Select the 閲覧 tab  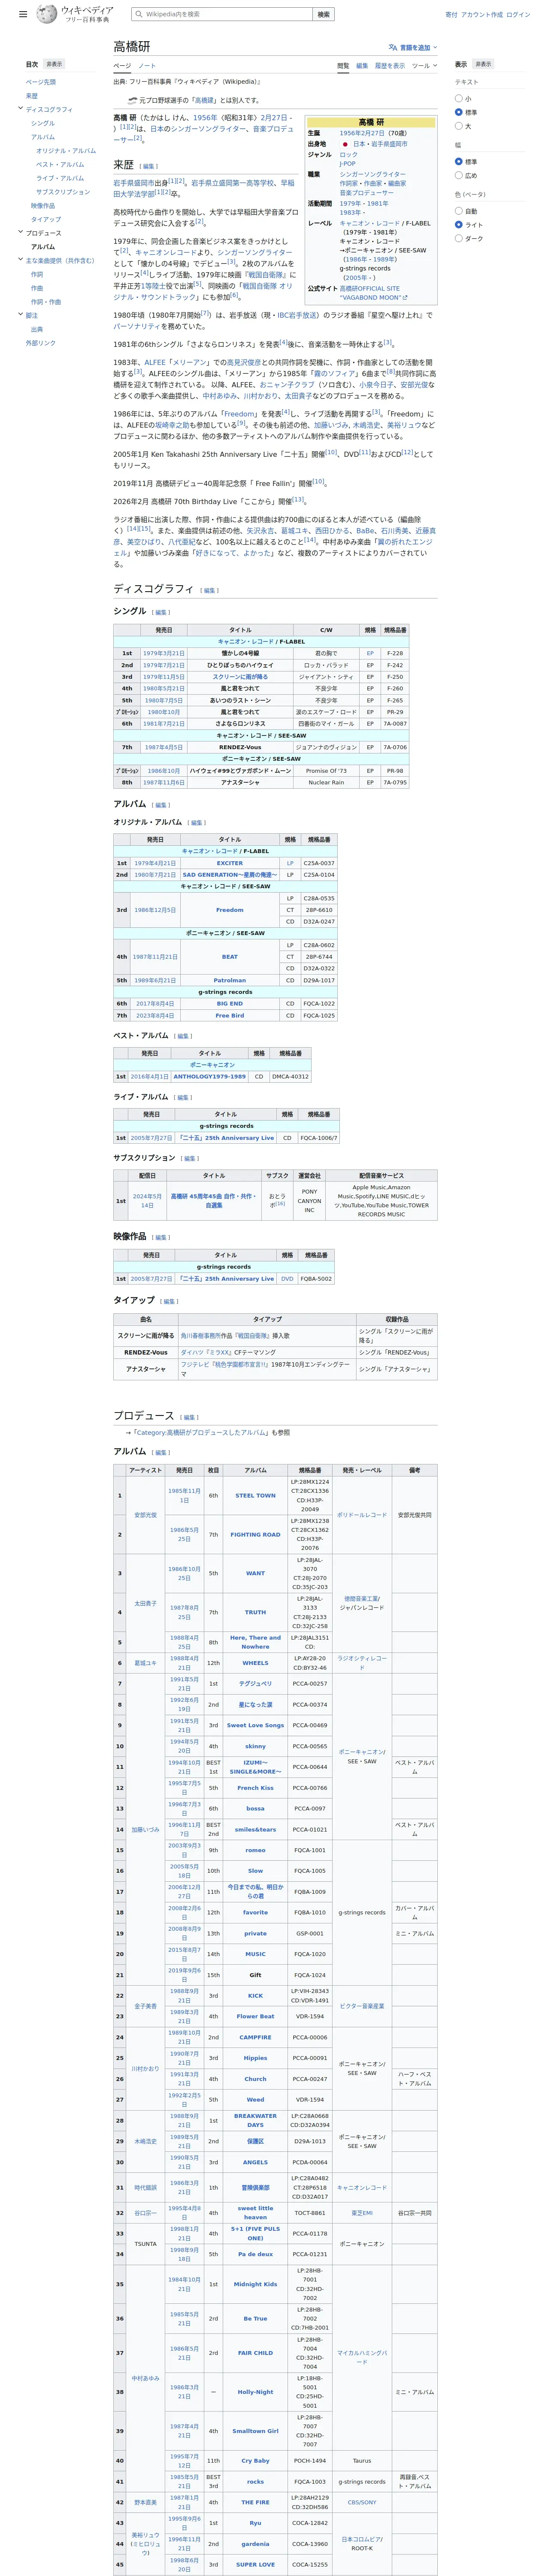pos(343,66)
